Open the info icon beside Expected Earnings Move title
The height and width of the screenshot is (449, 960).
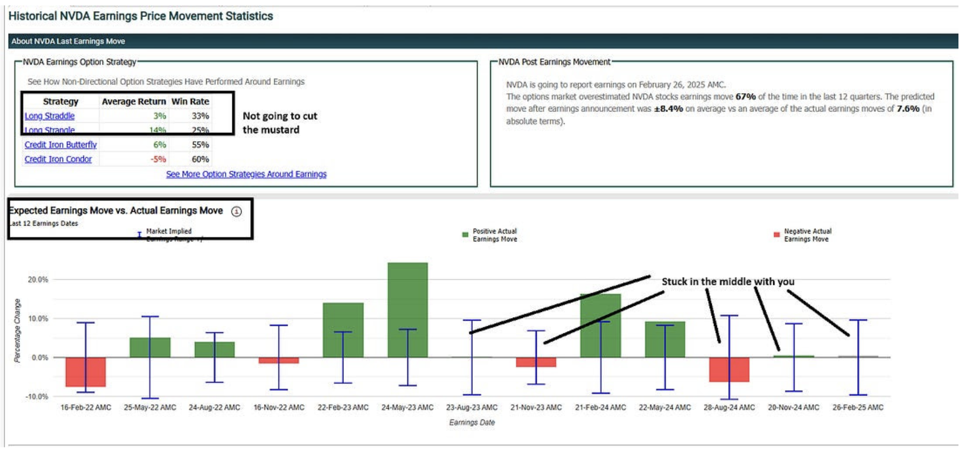tap(236, 211)
